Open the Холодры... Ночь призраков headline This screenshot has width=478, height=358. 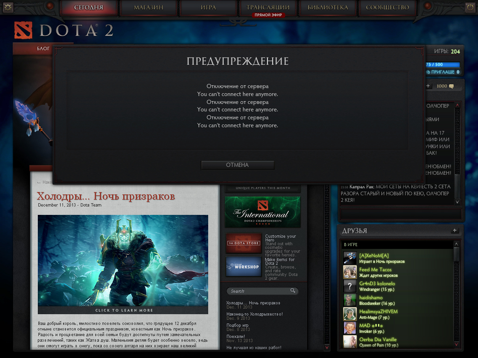pos(106,196)
